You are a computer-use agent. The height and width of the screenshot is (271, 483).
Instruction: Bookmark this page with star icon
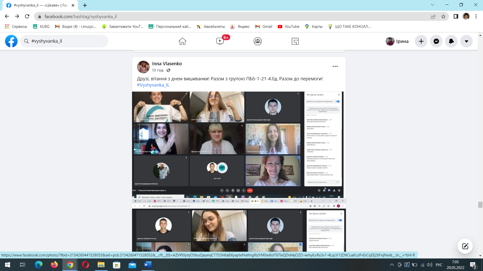(443, 17)
